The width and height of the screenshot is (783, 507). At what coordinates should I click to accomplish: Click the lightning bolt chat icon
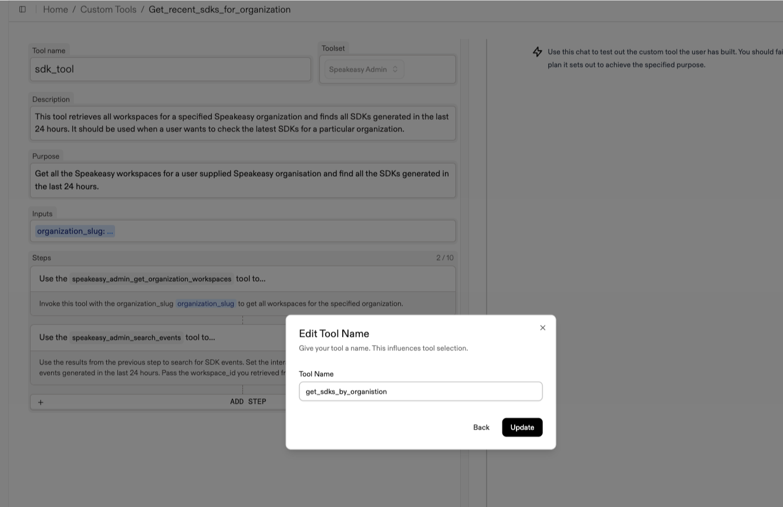(537, 52)
